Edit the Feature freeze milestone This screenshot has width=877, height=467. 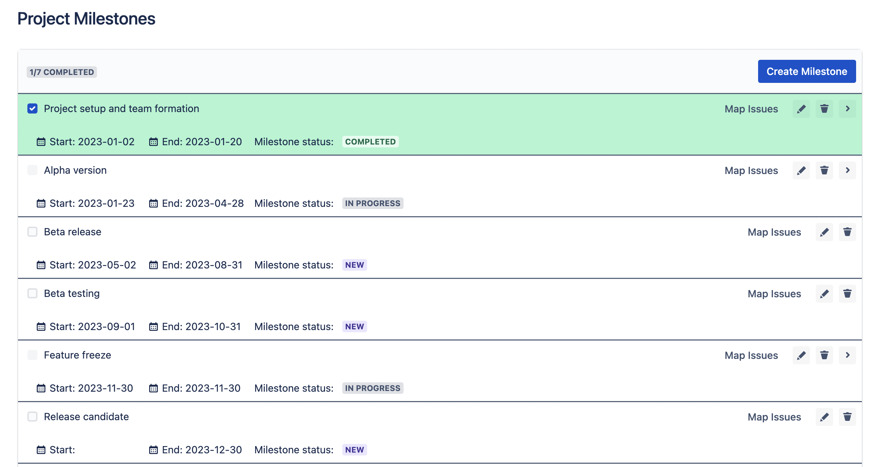point(801,355)
